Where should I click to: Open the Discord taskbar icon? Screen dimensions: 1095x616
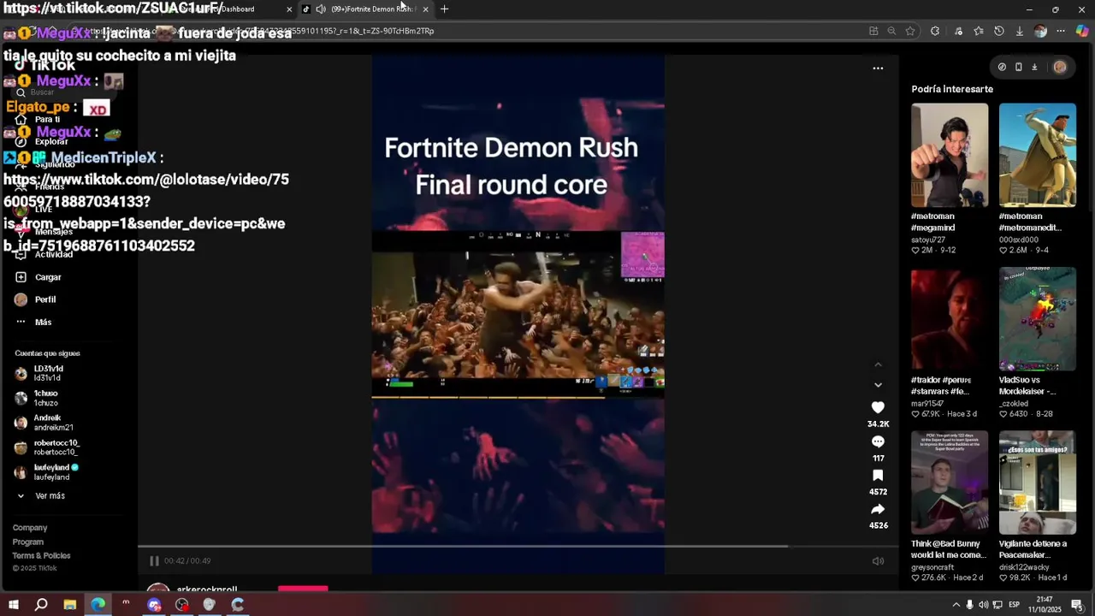point(154,605)
